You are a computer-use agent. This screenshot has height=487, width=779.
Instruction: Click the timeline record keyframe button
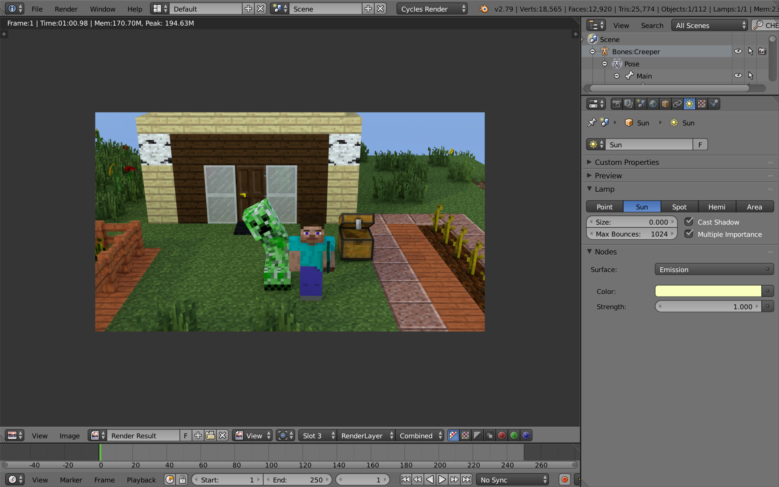coord(564,480)
